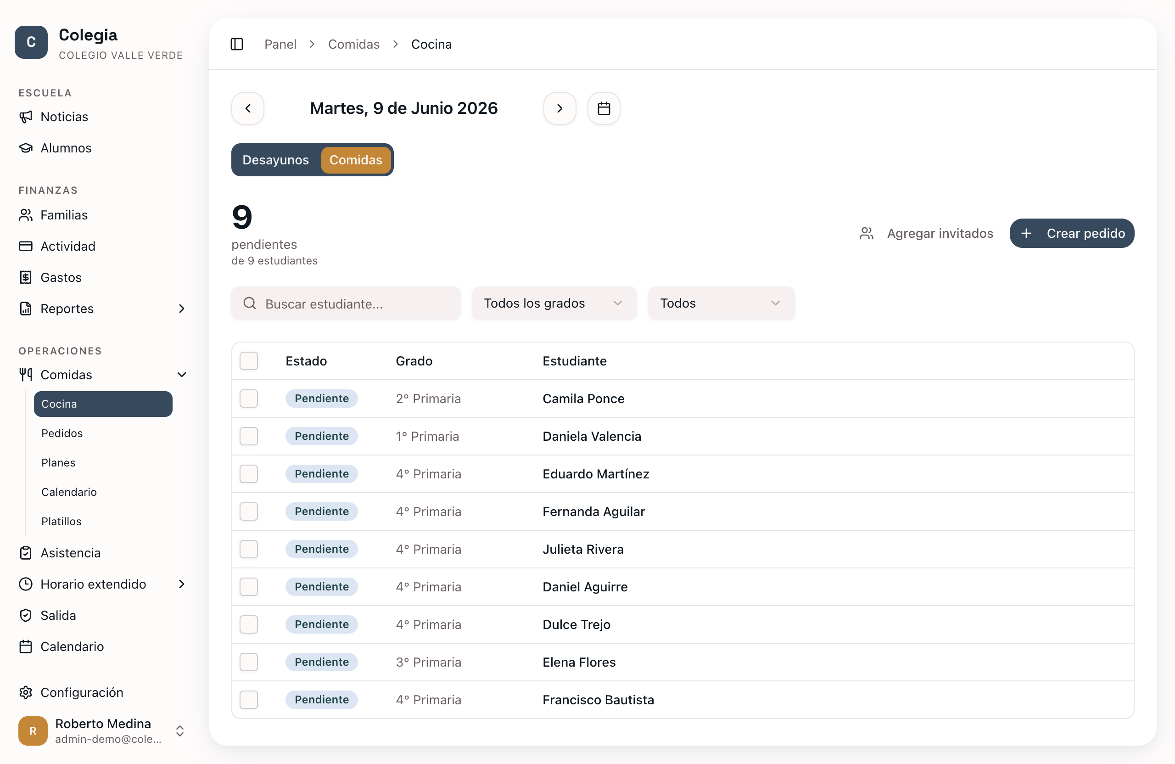
Task: Open Alumnos page
Action: (66, 148)
